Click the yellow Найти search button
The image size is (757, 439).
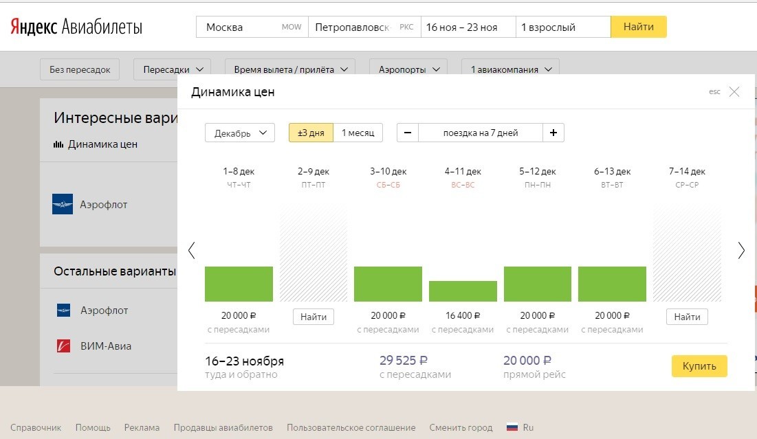click(639, 27)
